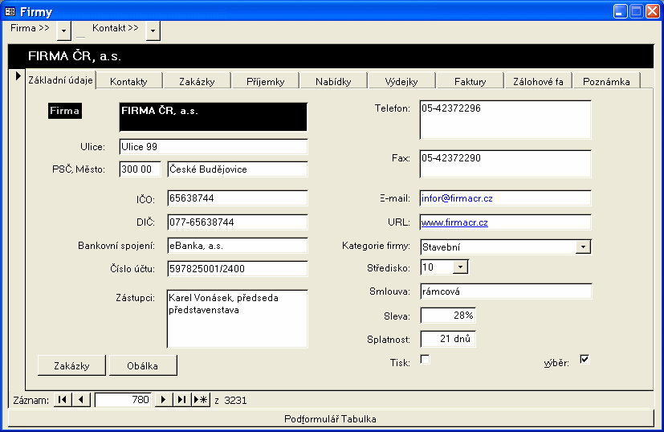The height and width of the screenshot is (432, 664).
Task: Open the www.firmacr.cz URL link
Action: pyautogui.click(x=454, y=222)
